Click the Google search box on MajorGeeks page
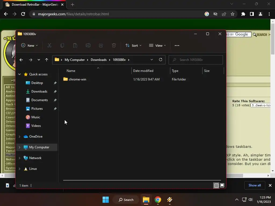 tap(239, 35)
